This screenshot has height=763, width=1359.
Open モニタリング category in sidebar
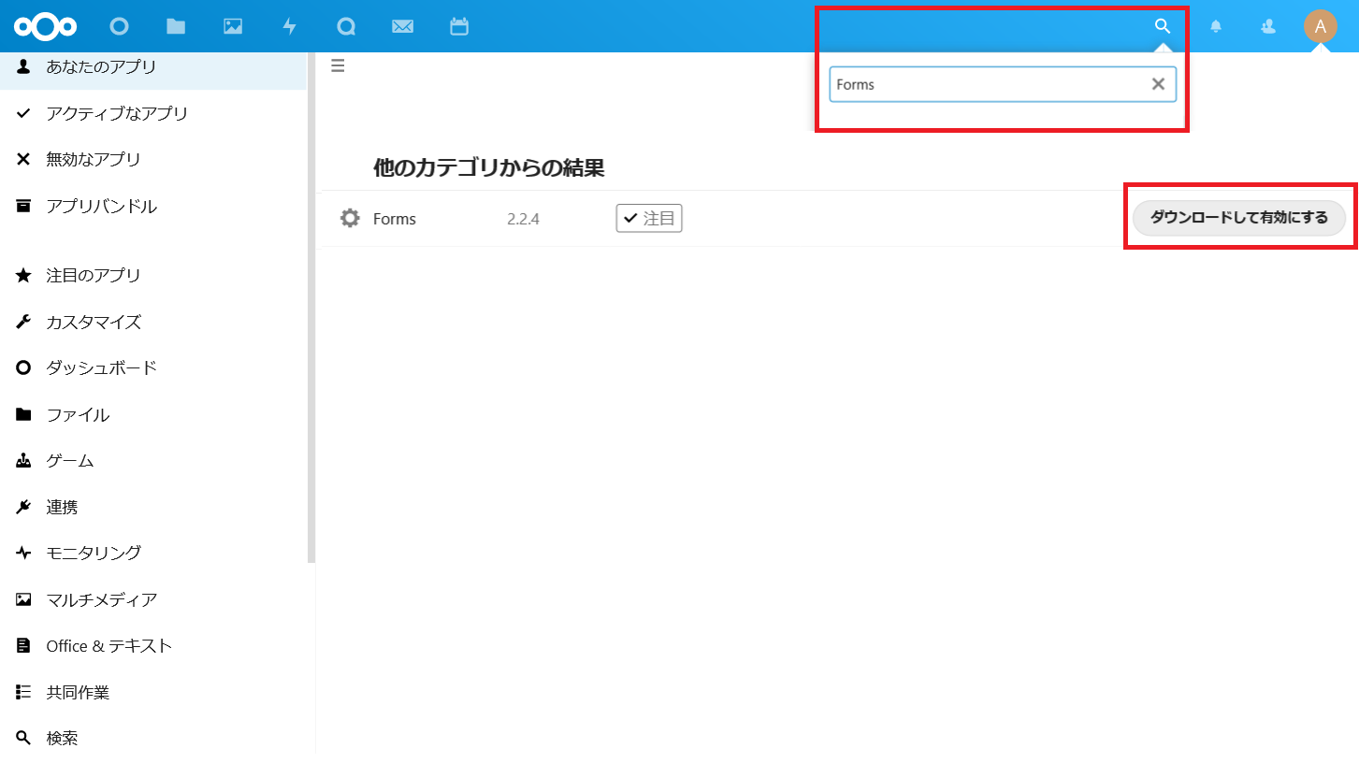153,554
